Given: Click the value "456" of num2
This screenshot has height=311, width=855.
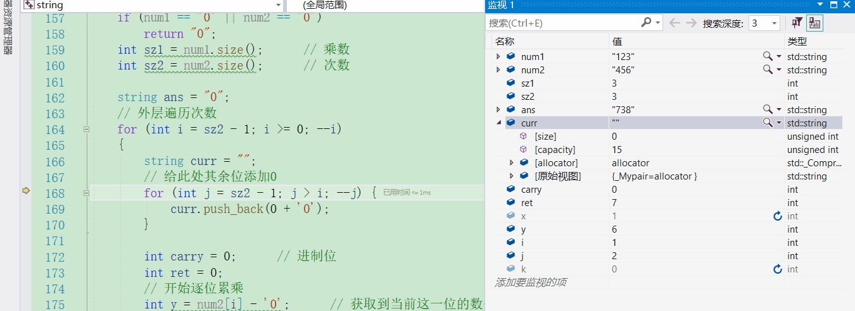Looking at the screenshot, I should click(x=623, y=70).
